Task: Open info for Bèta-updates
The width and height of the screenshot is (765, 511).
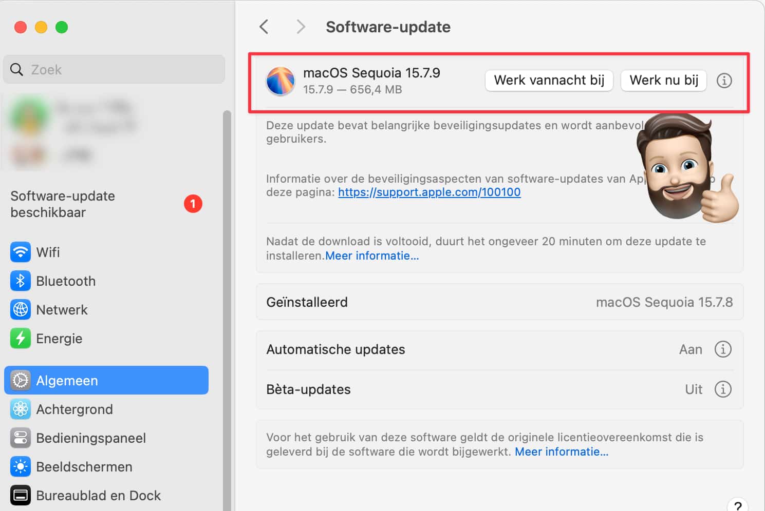Action: [723, 389]
